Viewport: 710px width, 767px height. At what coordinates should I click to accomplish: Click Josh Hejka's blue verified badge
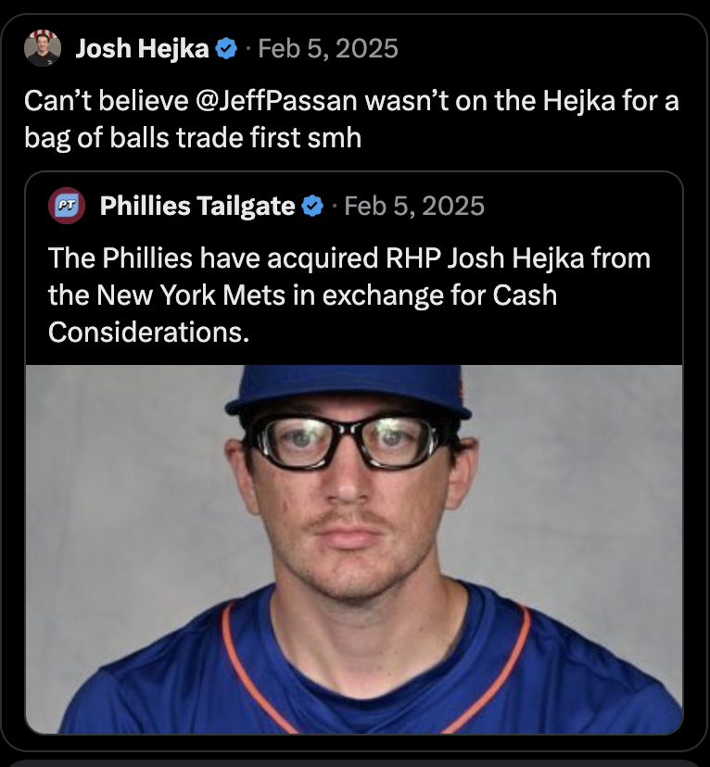(225, 48)
